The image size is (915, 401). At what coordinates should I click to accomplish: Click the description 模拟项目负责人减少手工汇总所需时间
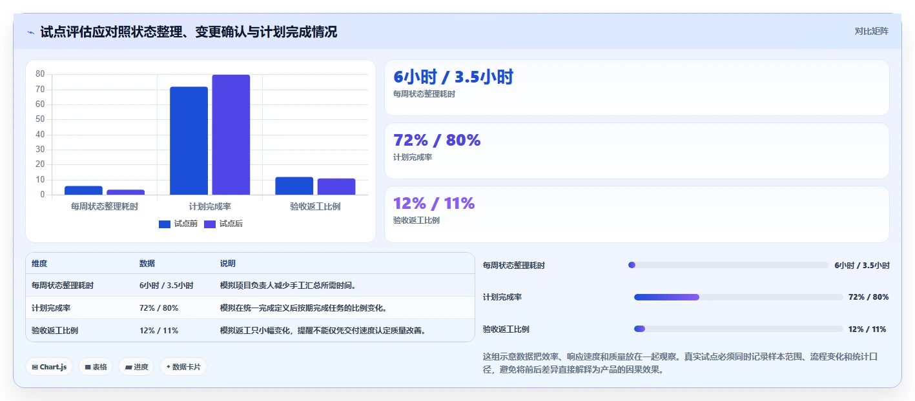pyautogui.click(x=289, y=285)
